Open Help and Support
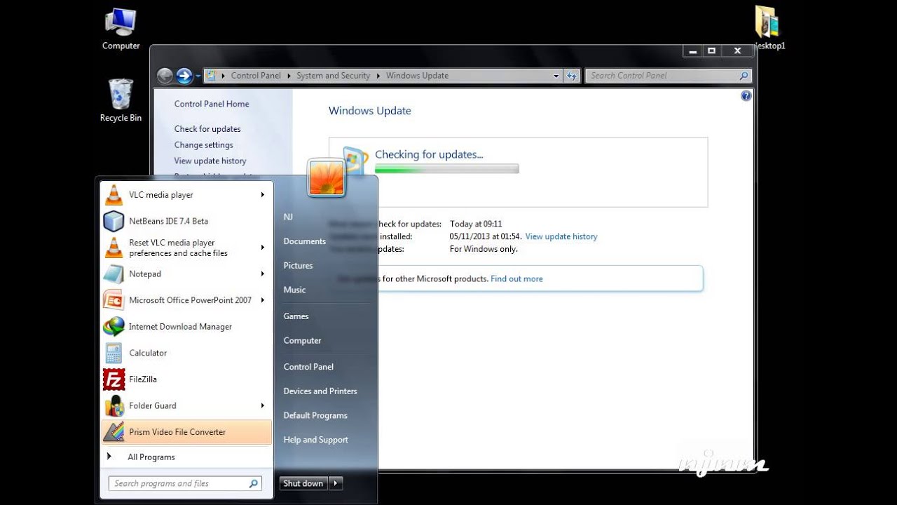The width and height of the screenshot is (897, 505). point(315,440)
